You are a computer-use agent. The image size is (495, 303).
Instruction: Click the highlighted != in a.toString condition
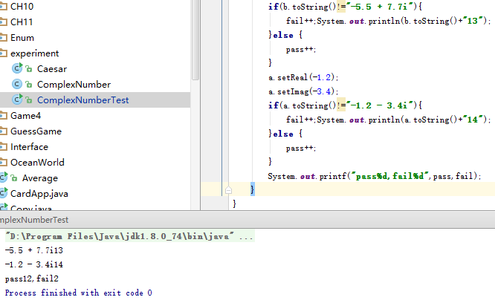point(341,105)
